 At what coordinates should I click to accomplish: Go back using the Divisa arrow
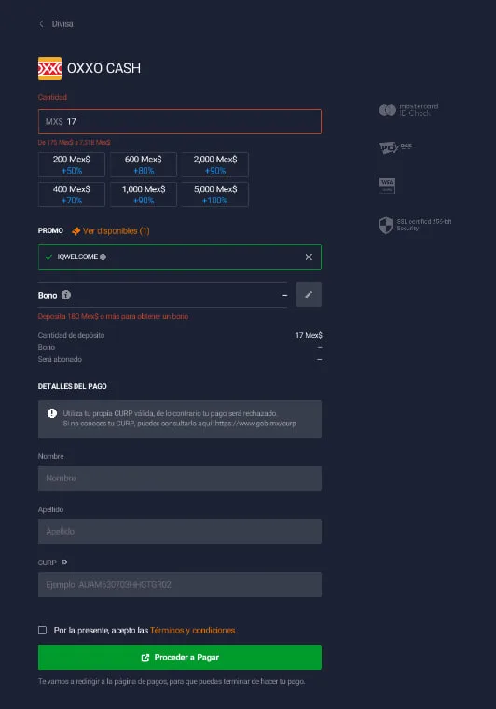coord(42,24)
